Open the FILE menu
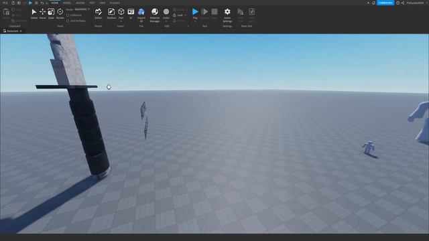Screen dimensions: 429x241 (5, 3)
